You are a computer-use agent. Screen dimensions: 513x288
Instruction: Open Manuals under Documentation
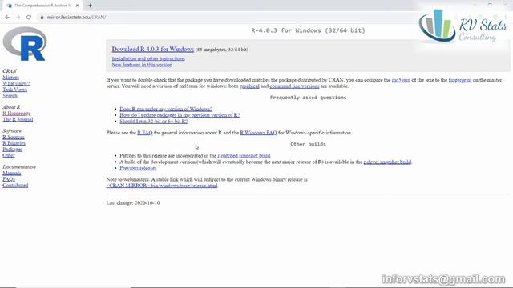(12, 173)
